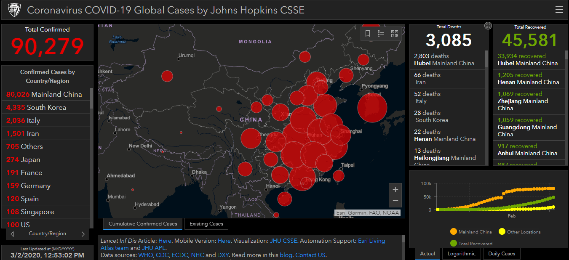Open the ECDC data source link
The height and width of the screenshot is (260, 569).
tap(180, 255)
